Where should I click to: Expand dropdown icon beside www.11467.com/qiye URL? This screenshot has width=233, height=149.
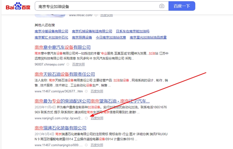point(86,91)
